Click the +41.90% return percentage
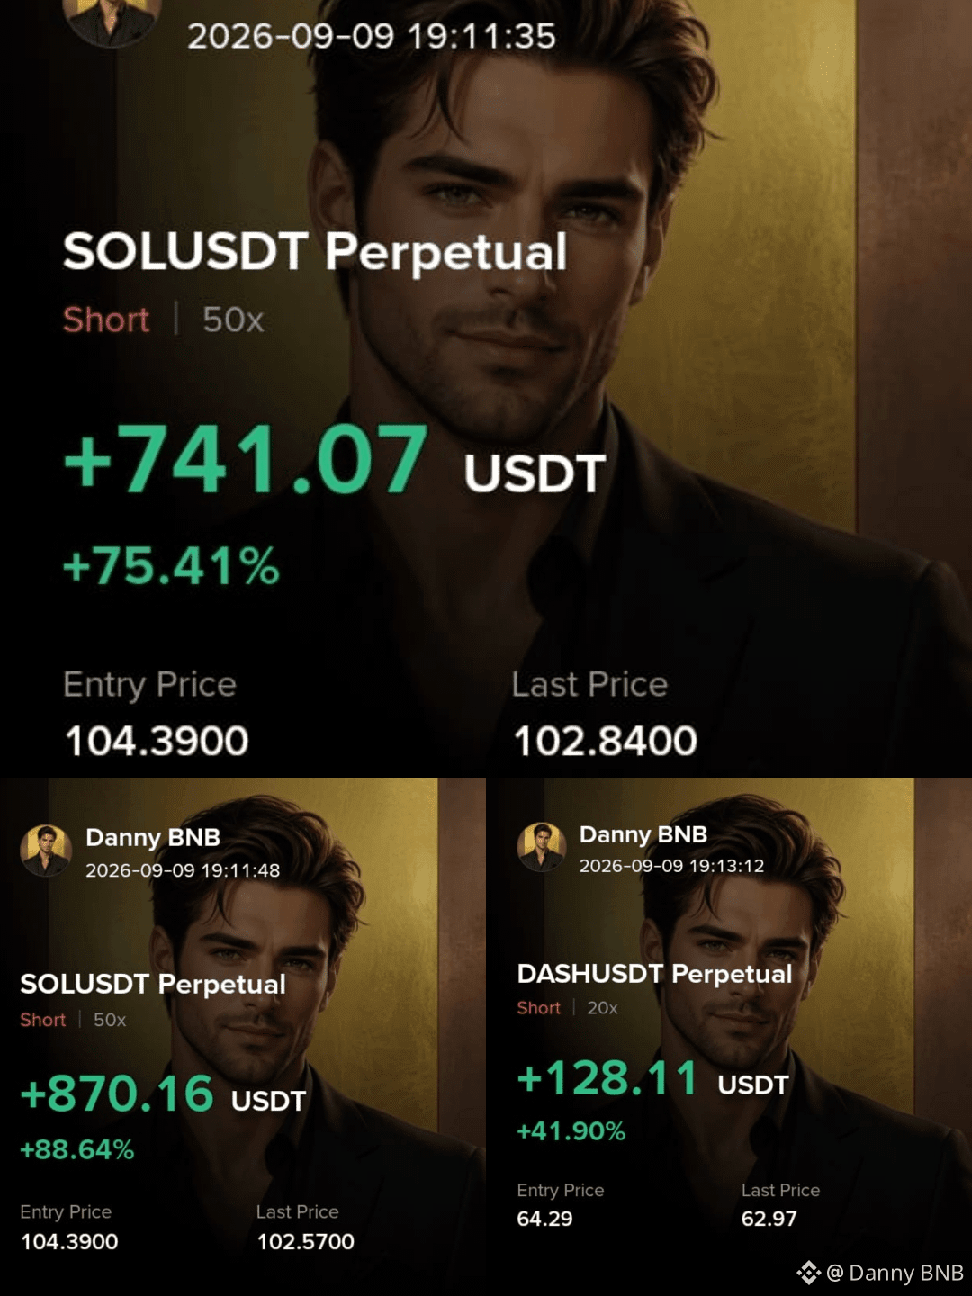972x1296 pixels. pos(571,1131)
